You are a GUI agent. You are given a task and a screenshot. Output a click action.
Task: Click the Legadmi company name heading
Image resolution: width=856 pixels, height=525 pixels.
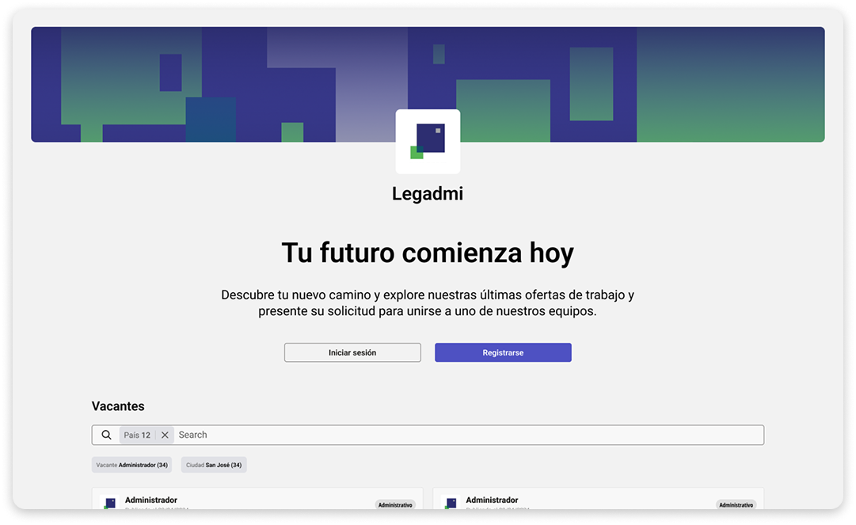(x=428, y=194)
